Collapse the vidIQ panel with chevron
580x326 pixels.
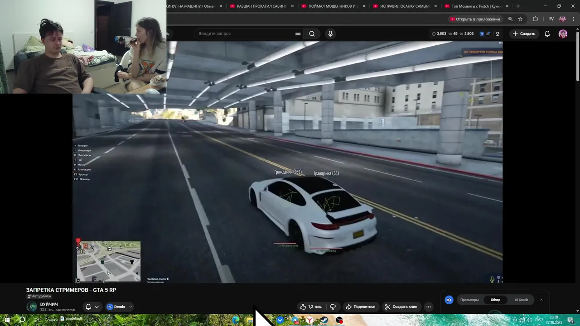tap(541, 300)
